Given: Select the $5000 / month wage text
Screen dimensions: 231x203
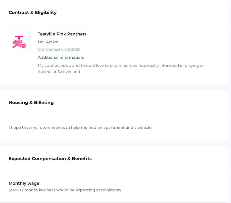Looking at the screenshot, I should pyautogui.click(x=65, y=190).
